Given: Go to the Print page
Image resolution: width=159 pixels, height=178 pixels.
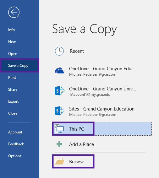Looking at the screenshot, I should pos(12,78).
